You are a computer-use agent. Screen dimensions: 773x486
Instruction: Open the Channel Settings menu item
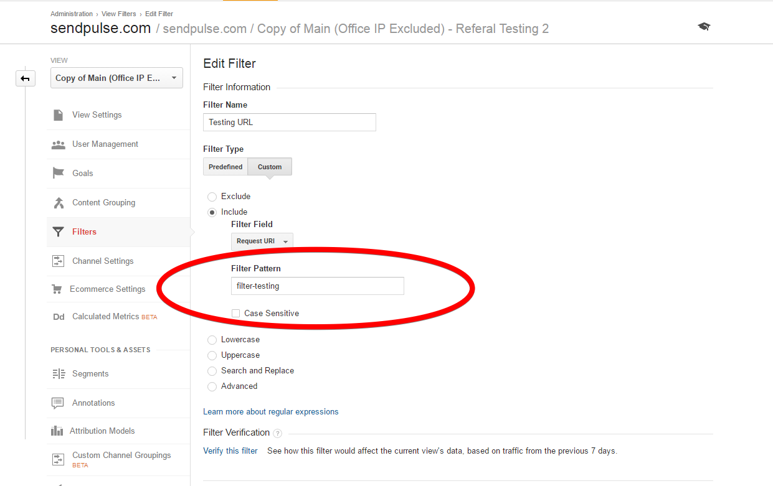coord(103,261)
